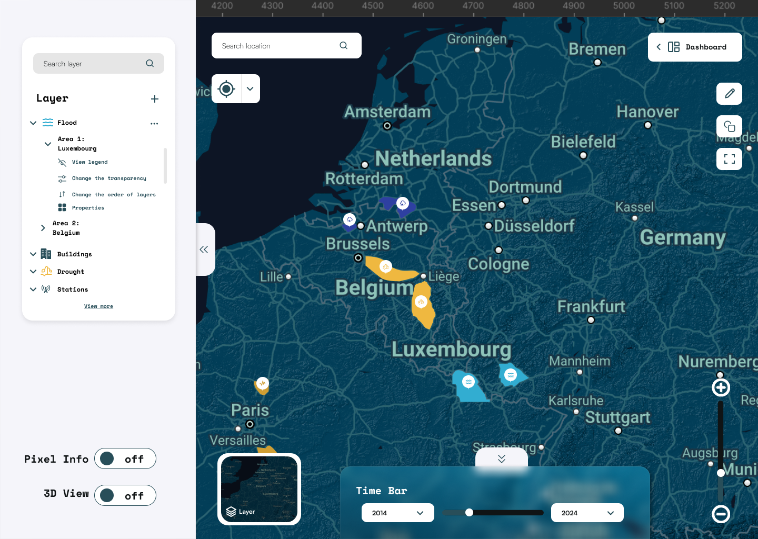758x539 pixels.
Task: Click the View more link
Action: click(98, 306)
